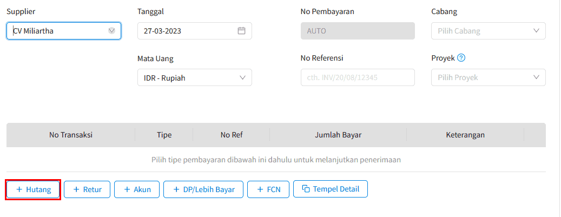Expand the Pilih Proyek dropdown
The width and height of the screenshot is (561, 217).
click(x=489, y=77)
